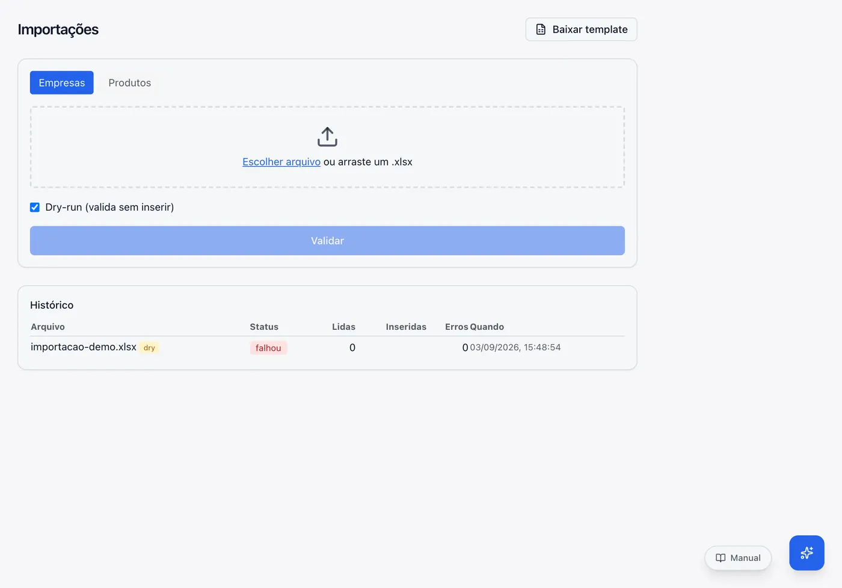Click the dry tag next to the file name

coord(149,348)
